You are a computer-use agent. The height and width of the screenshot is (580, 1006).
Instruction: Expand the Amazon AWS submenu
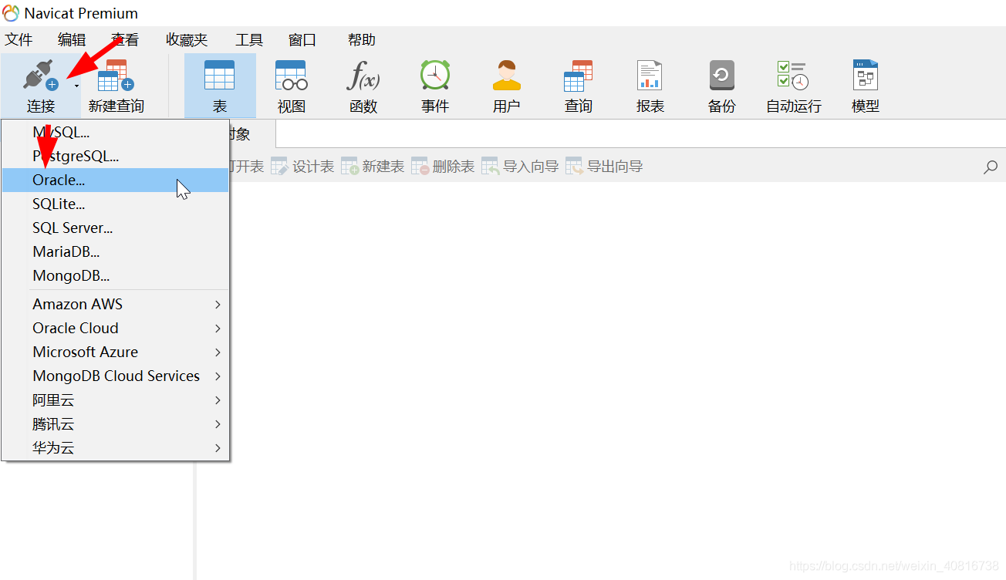115,304
